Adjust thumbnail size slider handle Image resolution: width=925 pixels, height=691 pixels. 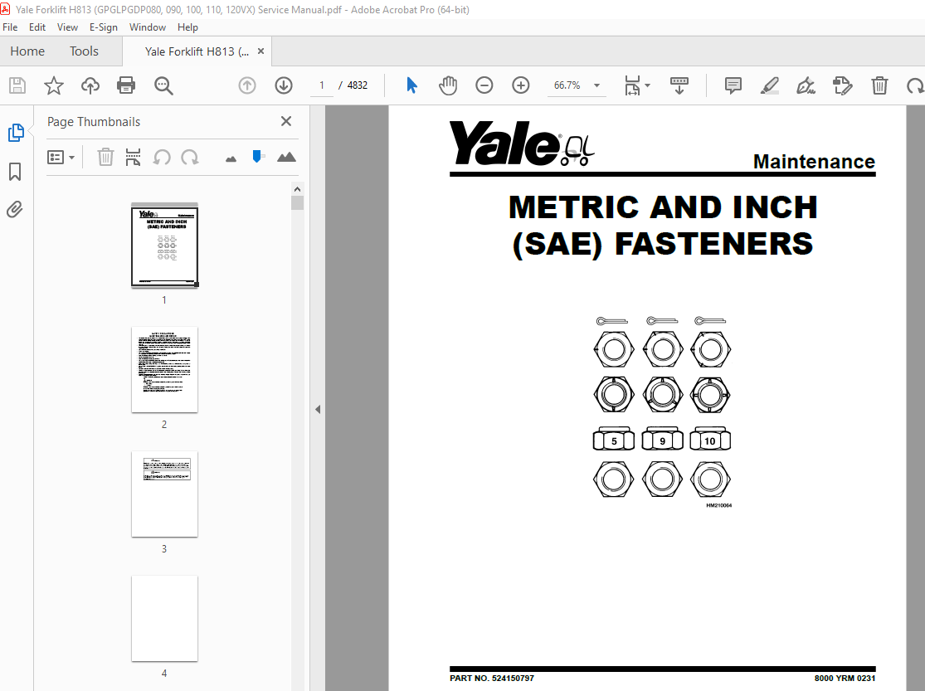click(x=257, y=157)
